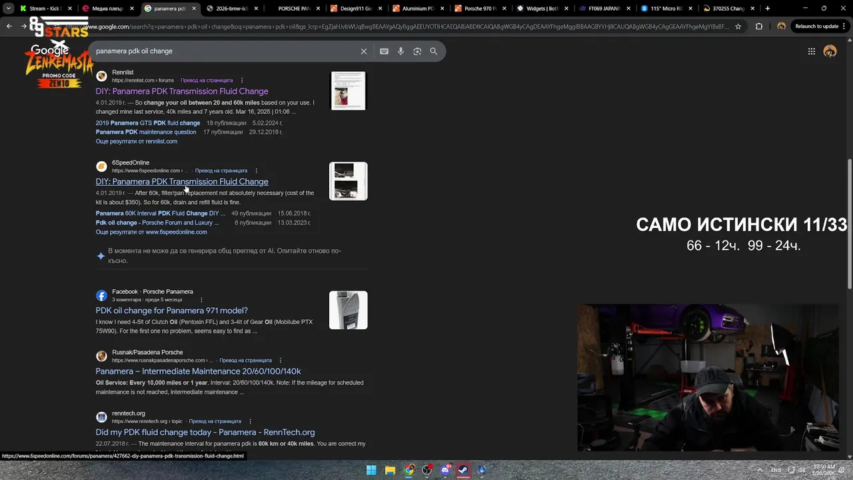Open File Explorer from the taskbar

[390, 470]
